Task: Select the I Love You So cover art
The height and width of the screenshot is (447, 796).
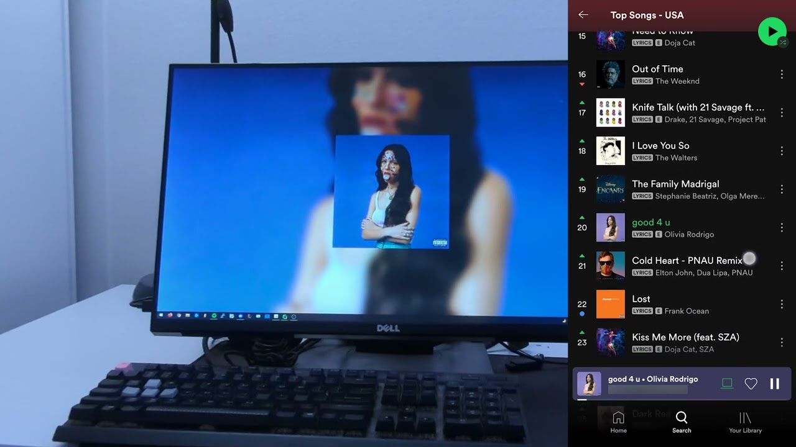Action: pos(611,151)
